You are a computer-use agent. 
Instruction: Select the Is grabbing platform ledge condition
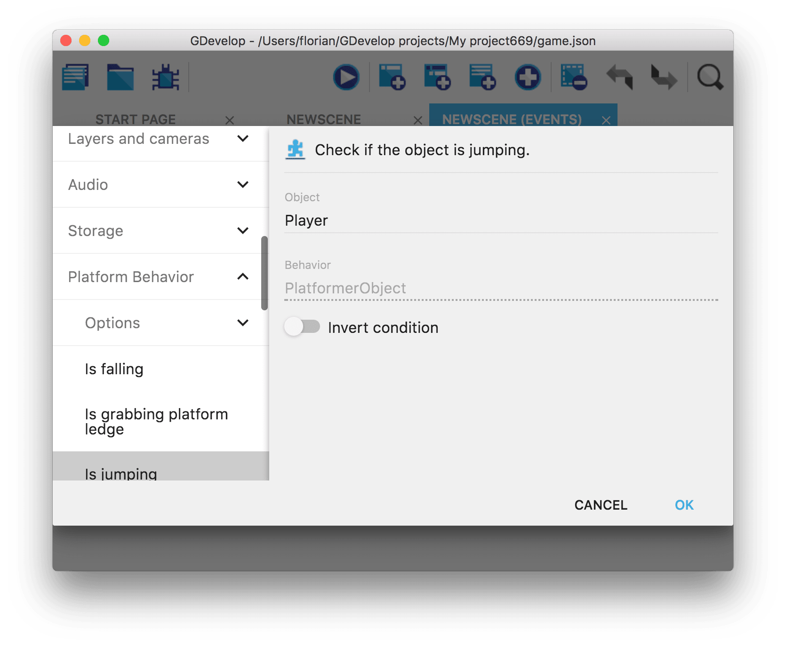click(160, 422)
